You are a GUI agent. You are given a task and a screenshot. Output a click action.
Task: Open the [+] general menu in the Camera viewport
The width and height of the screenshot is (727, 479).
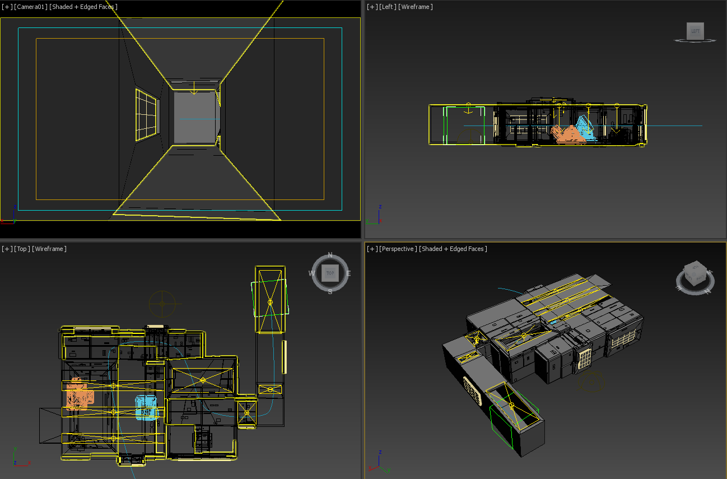[6, 7]
